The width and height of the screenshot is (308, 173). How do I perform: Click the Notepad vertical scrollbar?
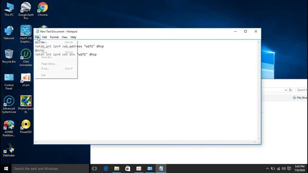tap(259, 90)
